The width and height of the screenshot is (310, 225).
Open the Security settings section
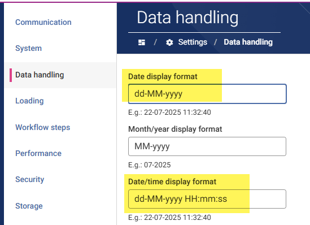tap(30, 179)
